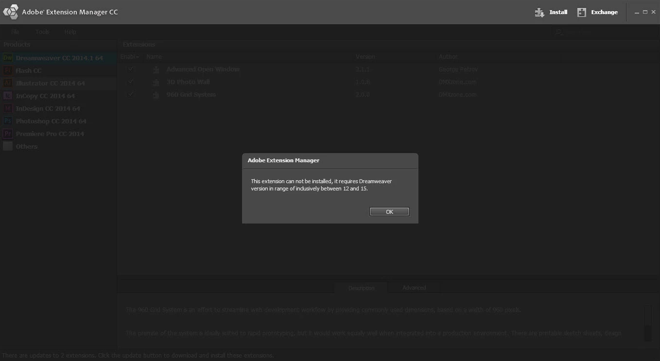Switch to the Description tab
Screen dimensions: 660x361
coord(361,288)
